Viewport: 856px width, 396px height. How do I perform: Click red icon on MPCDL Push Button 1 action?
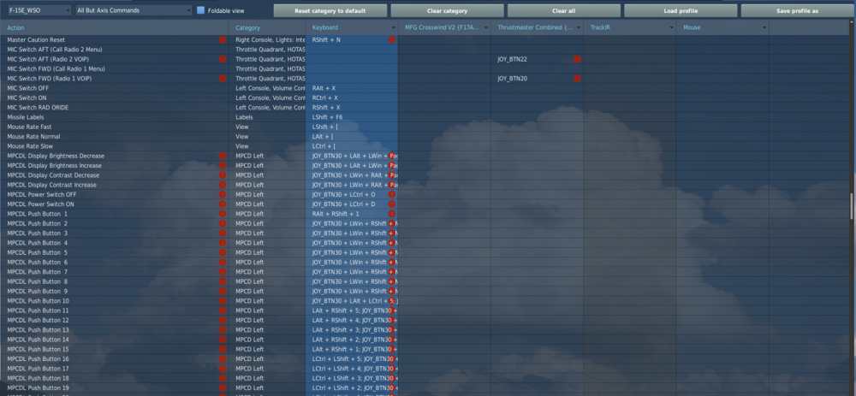[x=223, y=214]
